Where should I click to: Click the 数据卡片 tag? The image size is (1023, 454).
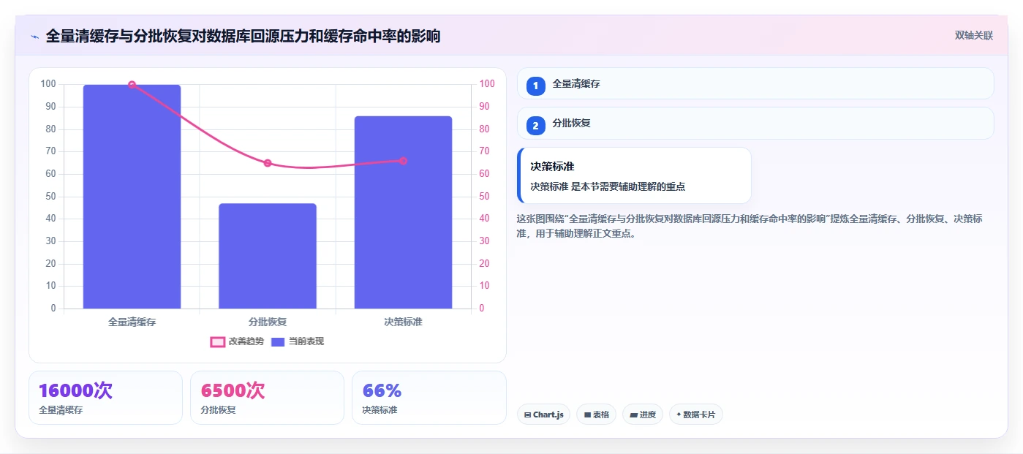tap(696, 415)
